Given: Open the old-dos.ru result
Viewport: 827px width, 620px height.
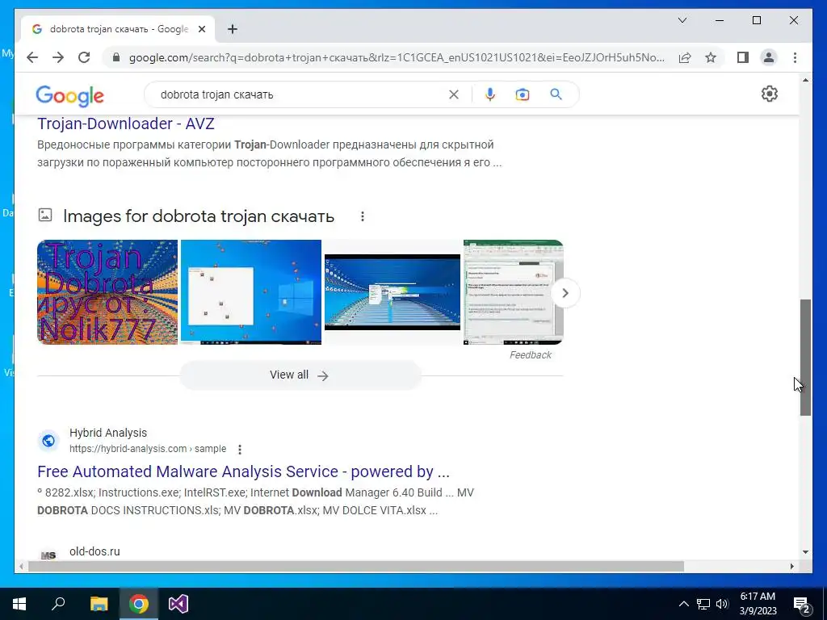Looking at the screenshot, I should pyautogui.click(x=95, y=551).
